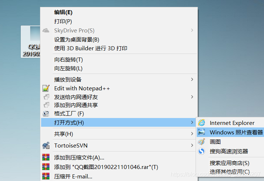Choose 向右旋转(T)
The height and width of the screenshot is (181, 264).
(x=119, y=60)
